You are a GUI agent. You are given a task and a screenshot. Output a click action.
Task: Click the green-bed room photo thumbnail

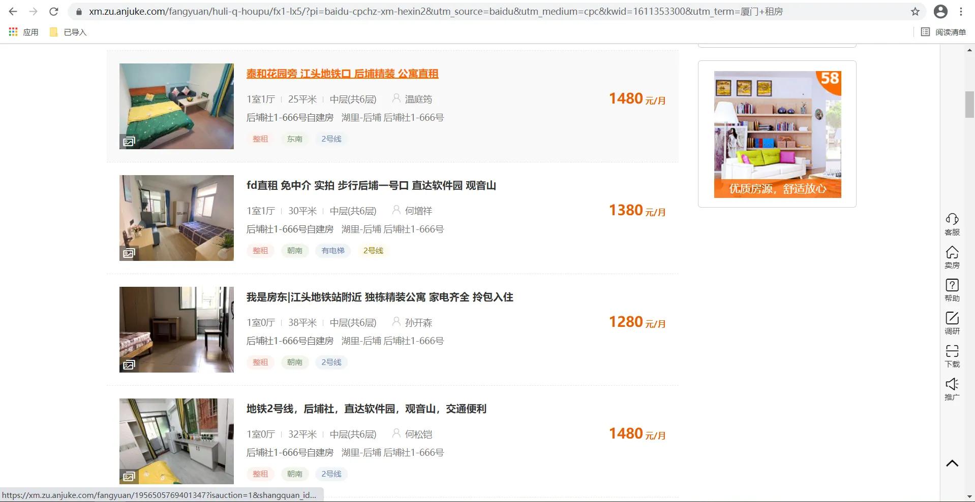tap(176, 106)
